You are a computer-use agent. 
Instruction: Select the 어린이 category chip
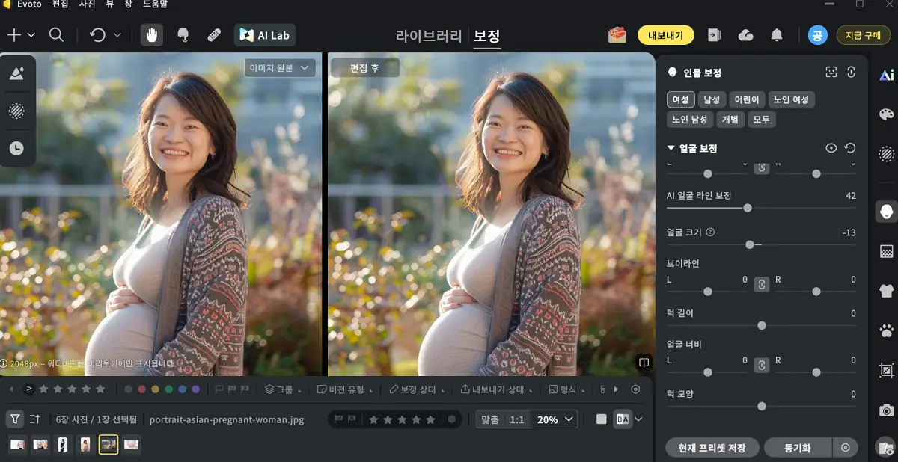click(x=747, y=99)
